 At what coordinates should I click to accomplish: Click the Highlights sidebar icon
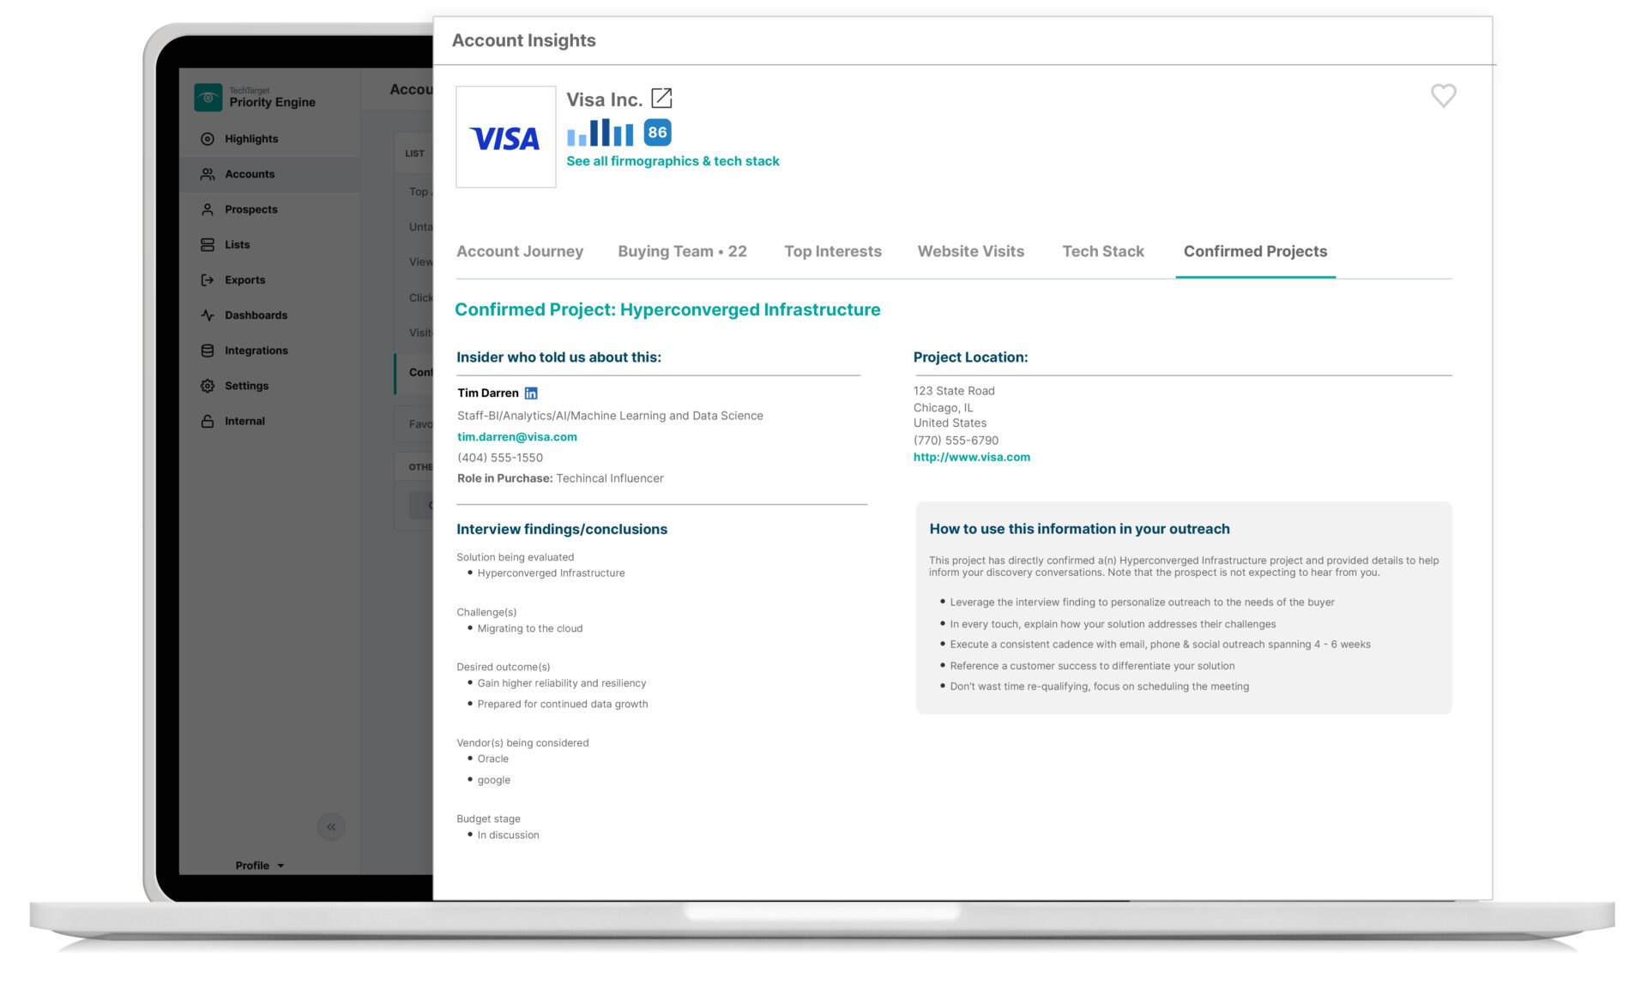point(208,139)
